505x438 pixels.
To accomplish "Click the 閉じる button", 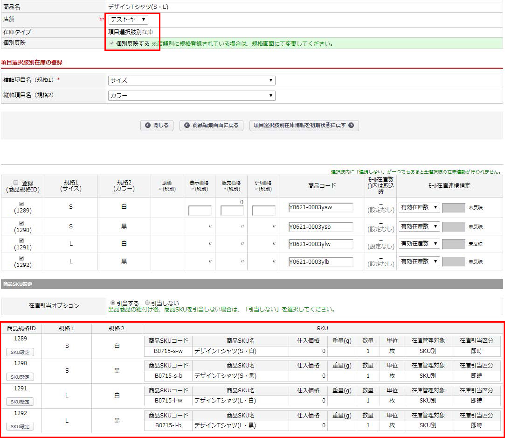I will click(x=157, y=126).
